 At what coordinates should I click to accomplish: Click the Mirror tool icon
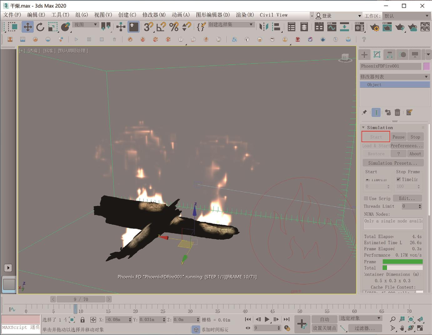point(264,27)
